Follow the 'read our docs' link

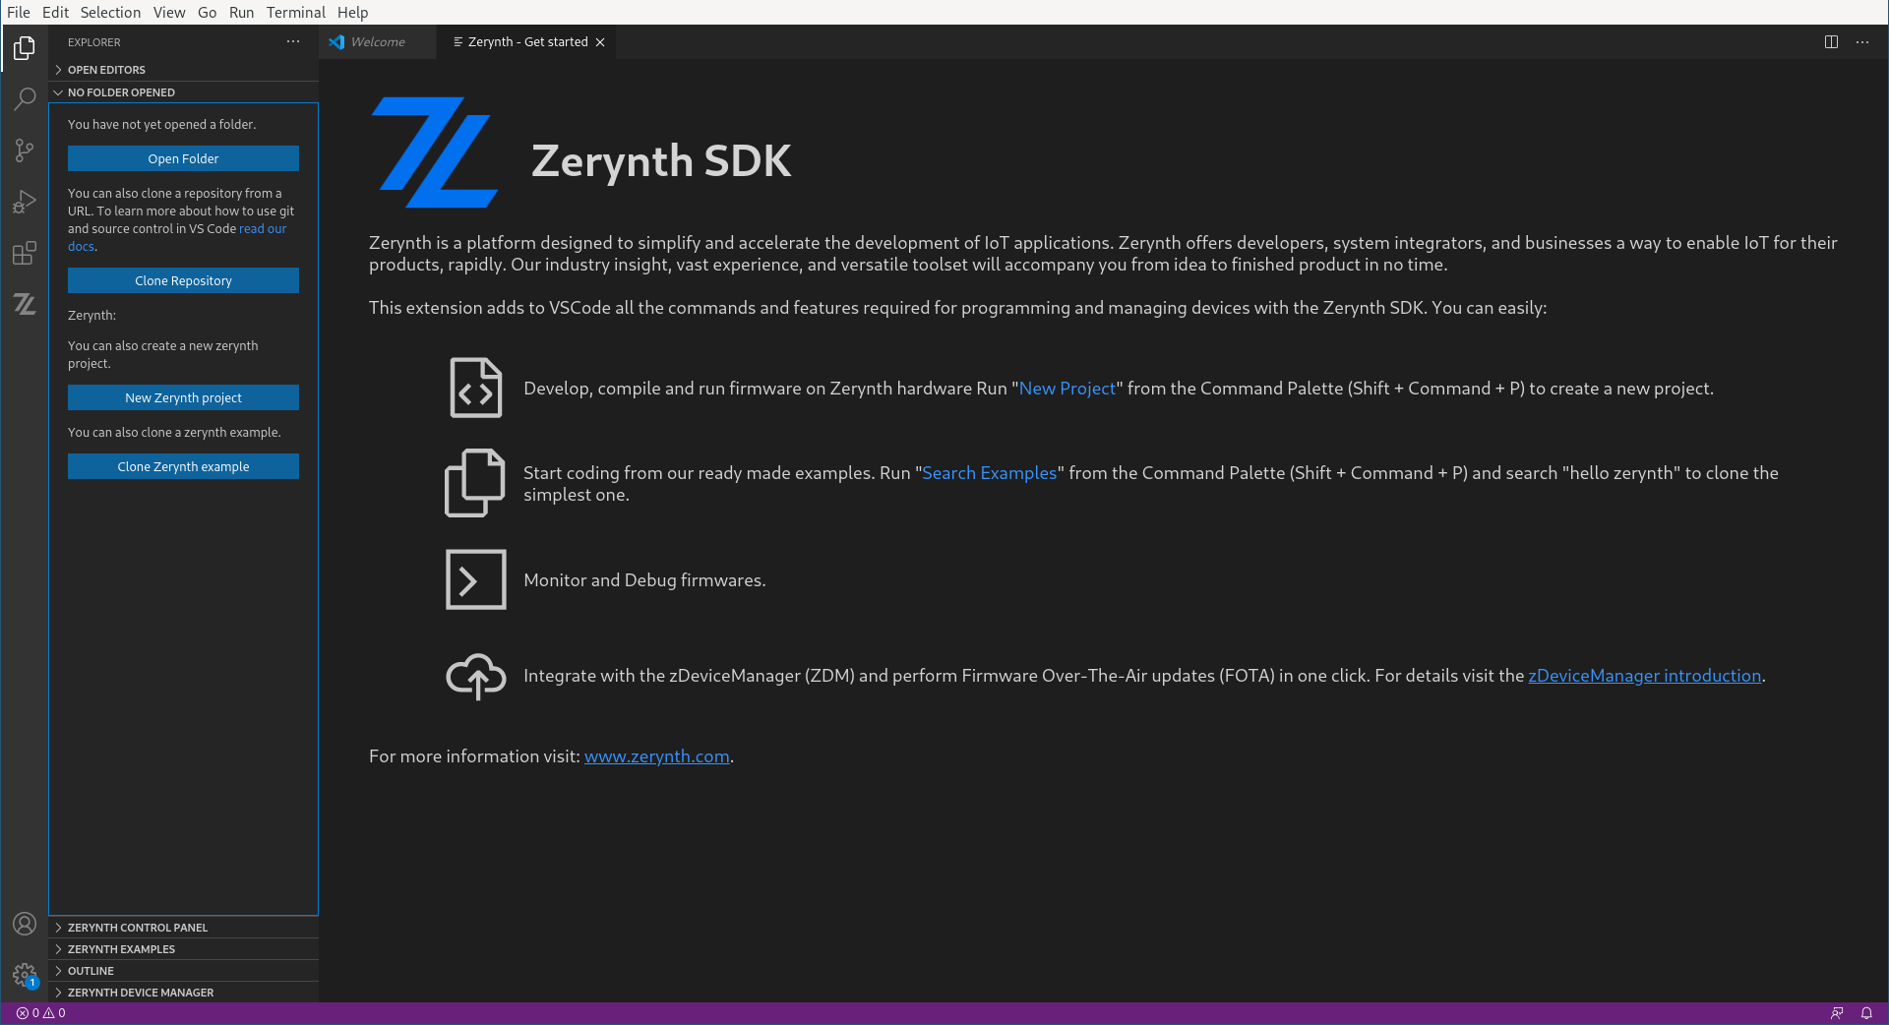point(263,228)
